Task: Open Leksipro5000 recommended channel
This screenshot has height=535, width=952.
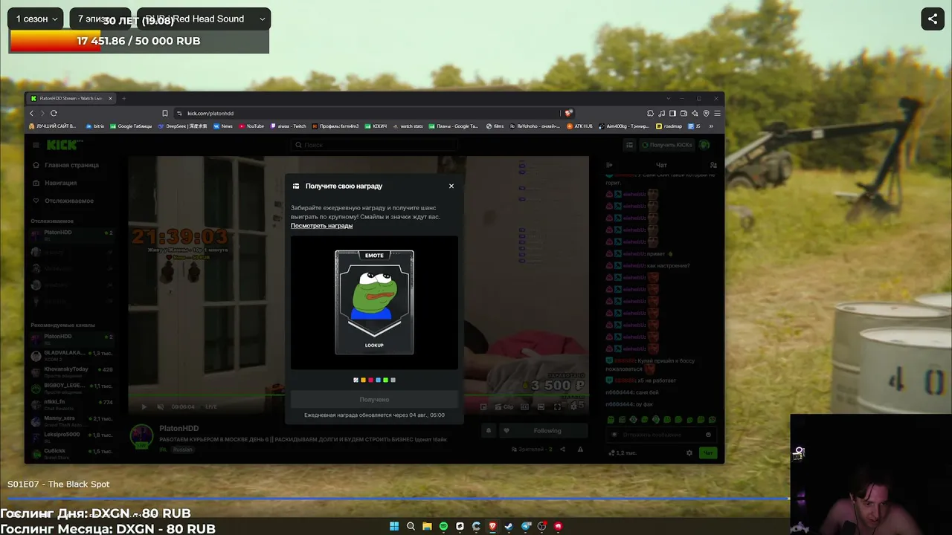Action: click(71, 437)
